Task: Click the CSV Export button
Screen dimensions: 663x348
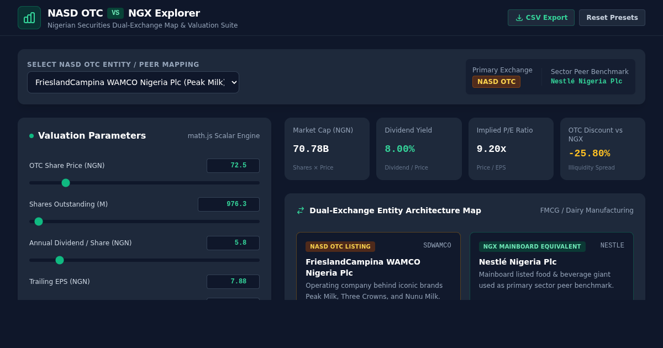Action: point(541,18)
